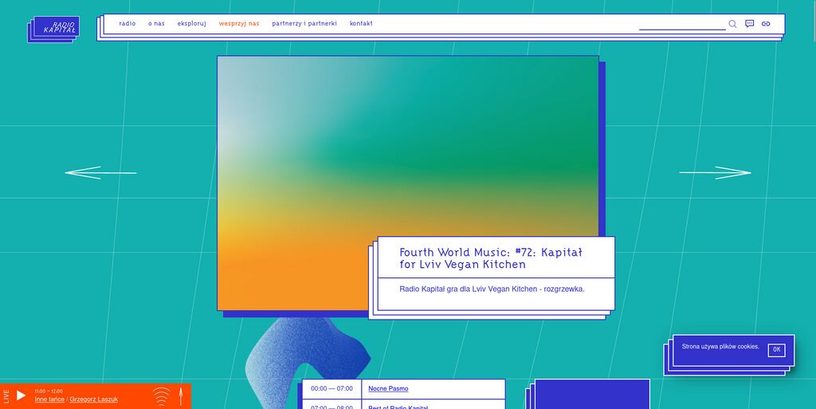
Task: Accept cookies with the OK button
Action: click(776, 350)
